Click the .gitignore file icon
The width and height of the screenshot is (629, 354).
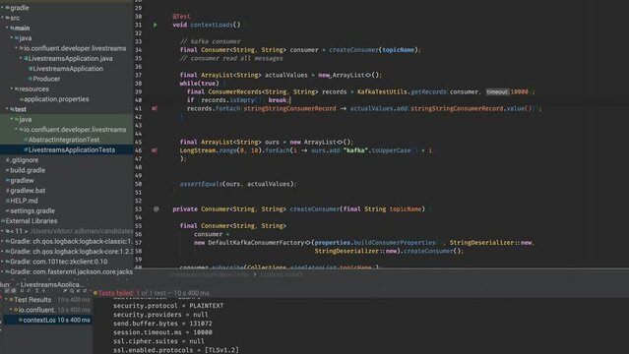[8, 160]
